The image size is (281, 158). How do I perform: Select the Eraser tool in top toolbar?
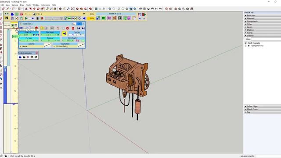point(3,9)
